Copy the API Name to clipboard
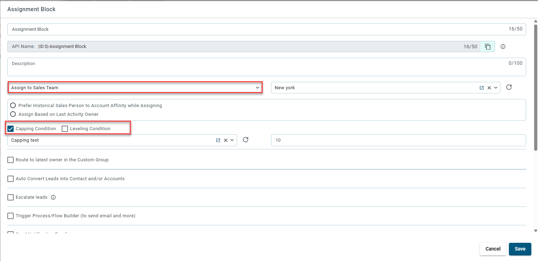This screenshot has height=261, width=538. [x=488, y=47]
